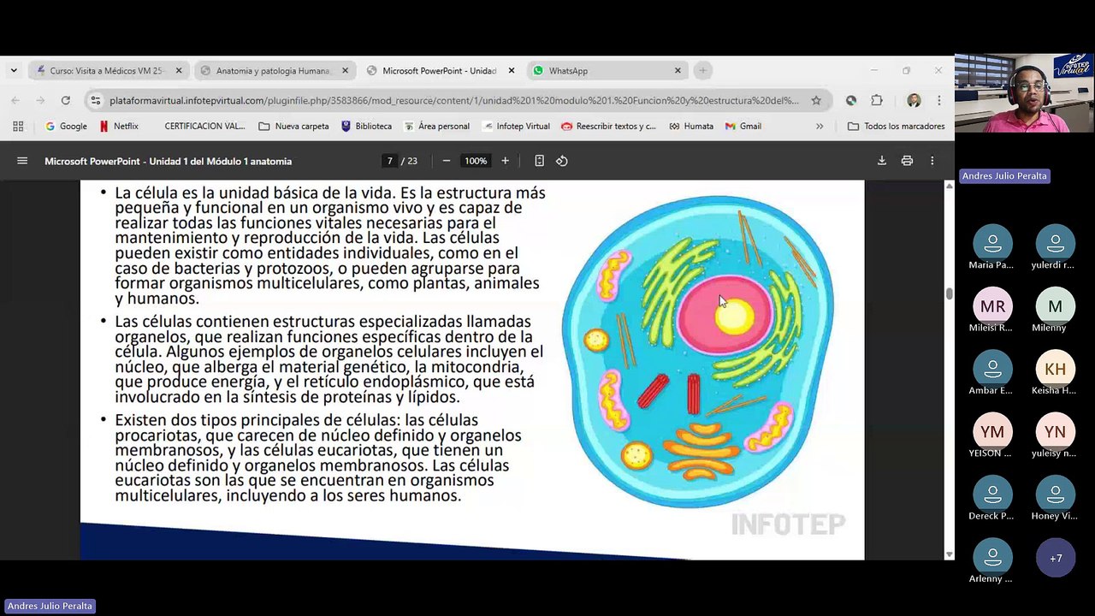Switch to Curso: Visita a Médicos tab

(x=108, y=71)
